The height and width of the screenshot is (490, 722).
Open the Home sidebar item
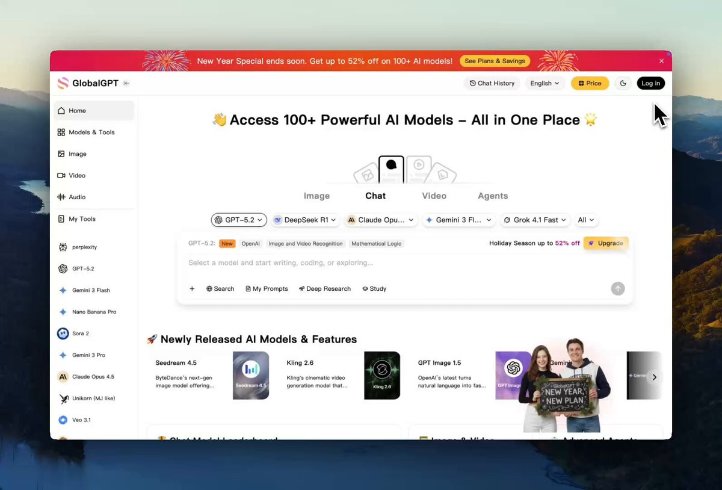(94, 111)
